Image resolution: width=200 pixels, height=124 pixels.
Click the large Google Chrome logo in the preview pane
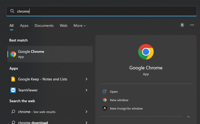(x=146, y=52)
